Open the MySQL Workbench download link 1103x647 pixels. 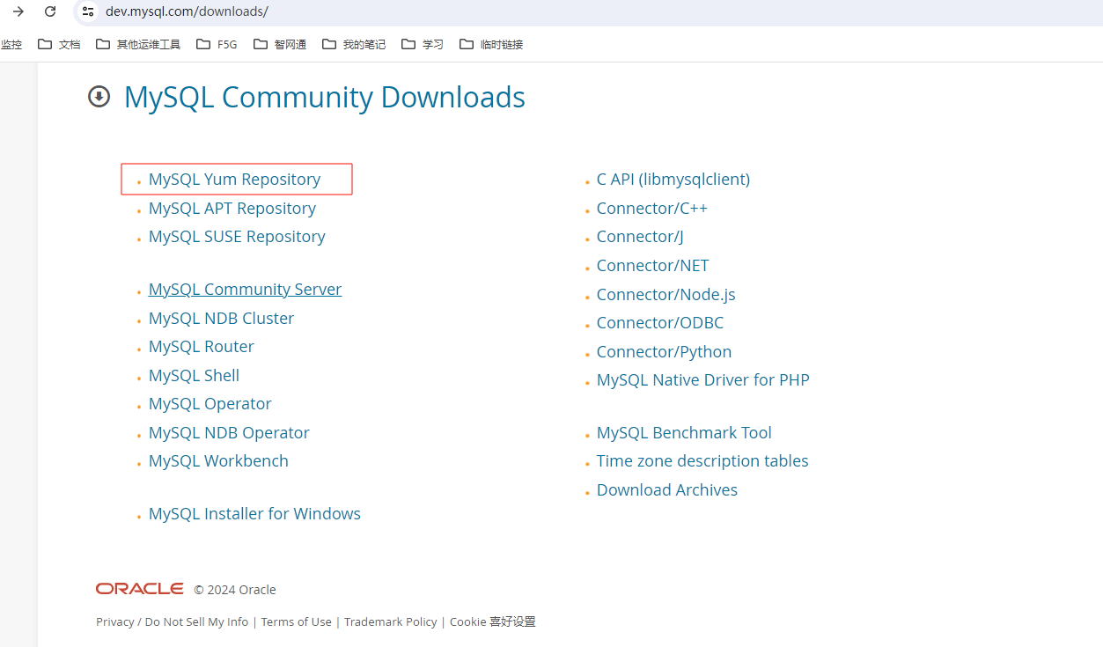(x=218, y=461)
